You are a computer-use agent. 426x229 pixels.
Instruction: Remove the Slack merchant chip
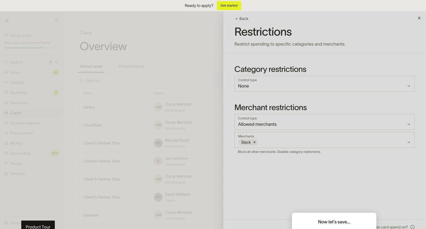(254, 142)
